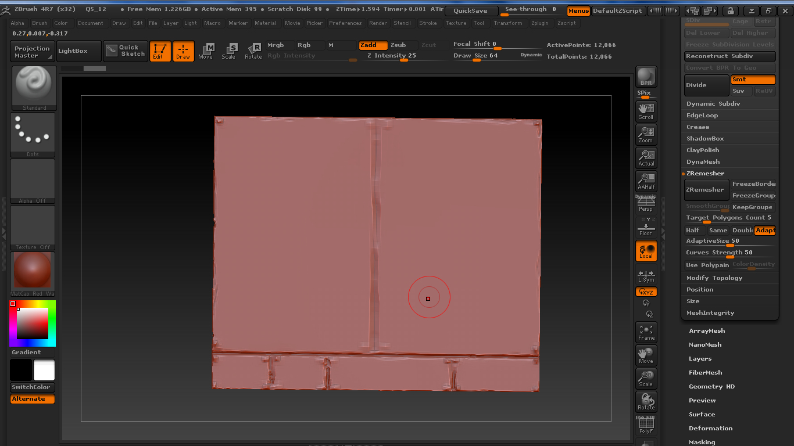Image resolution: width=794 pixels, height=446 pixels.
Task: Open the Zplugin menu
Action: pos(540,23)
